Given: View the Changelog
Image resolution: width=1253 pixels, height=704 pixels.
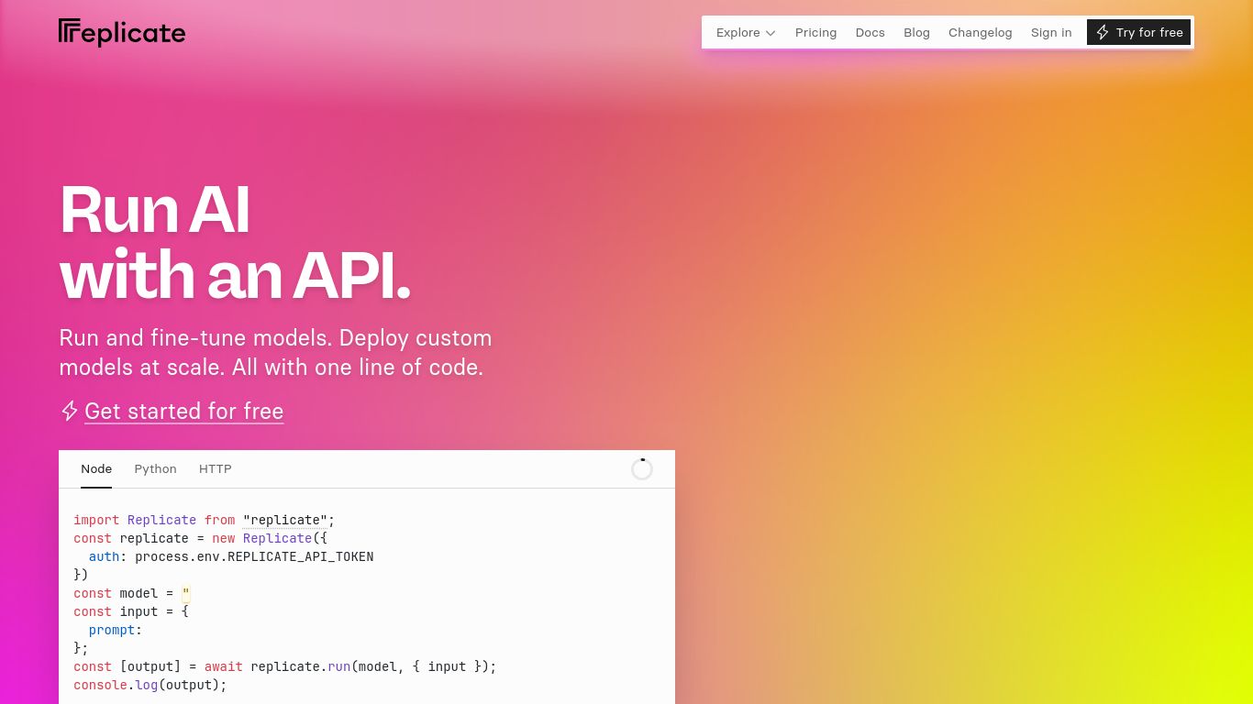Looking at the screenshot, I should point(980,32).
